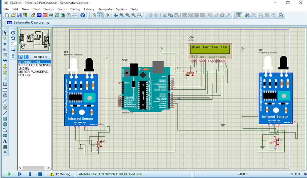307x178 pixels.
Task: Select IR OBSTACLE SENSOR in the devices list
Action: coord(35,65)
